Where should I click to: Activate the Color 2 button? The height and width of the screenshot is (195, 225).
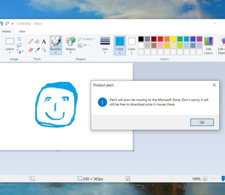(131, 46)
